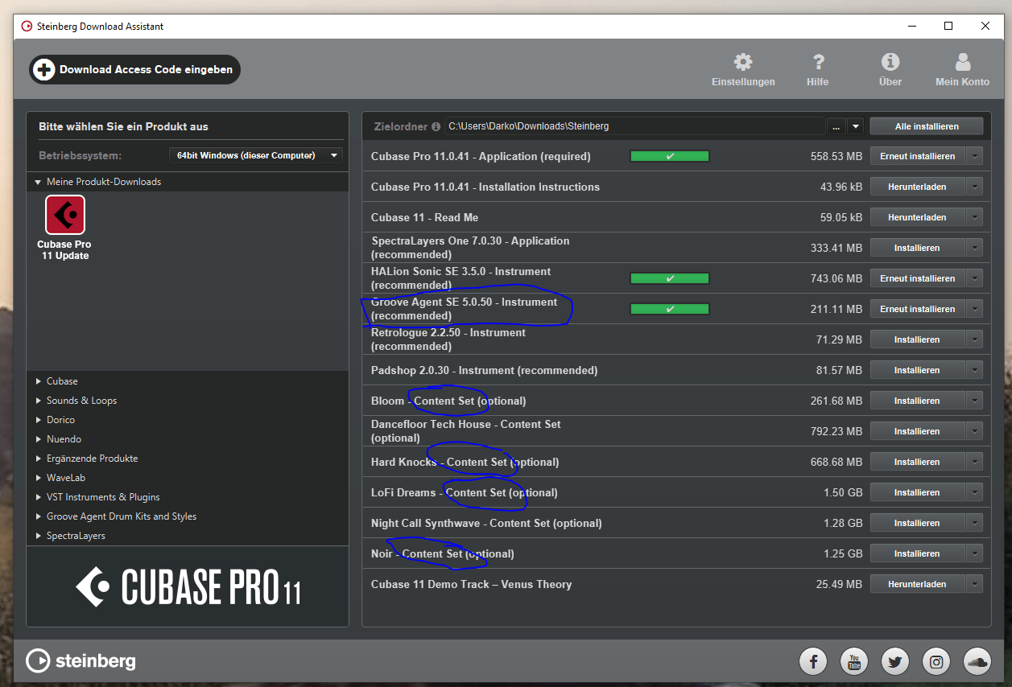Install the Bloom Content Set
Viewport: 1012px width, 687px height.
pos(917,400)
